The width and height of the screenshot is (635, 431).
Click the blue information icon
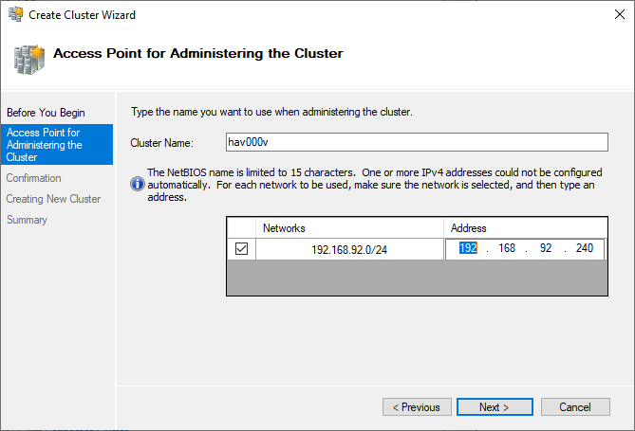pyautogui.click(x=138, y=184)
